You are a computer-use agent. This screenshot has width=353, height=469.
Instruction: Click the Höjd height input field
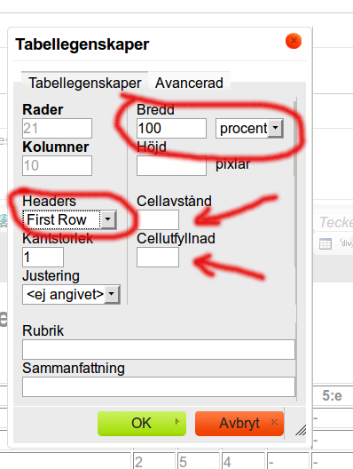pos(171,165)
